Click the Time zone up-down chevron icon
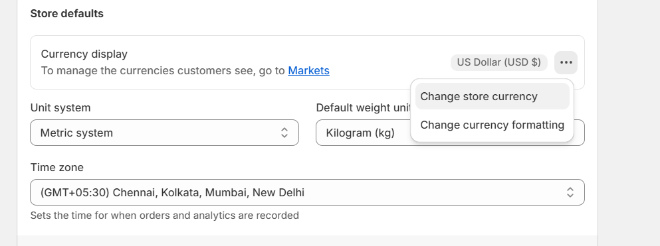Viewport: 660px width, 246px height. [570, 192]
